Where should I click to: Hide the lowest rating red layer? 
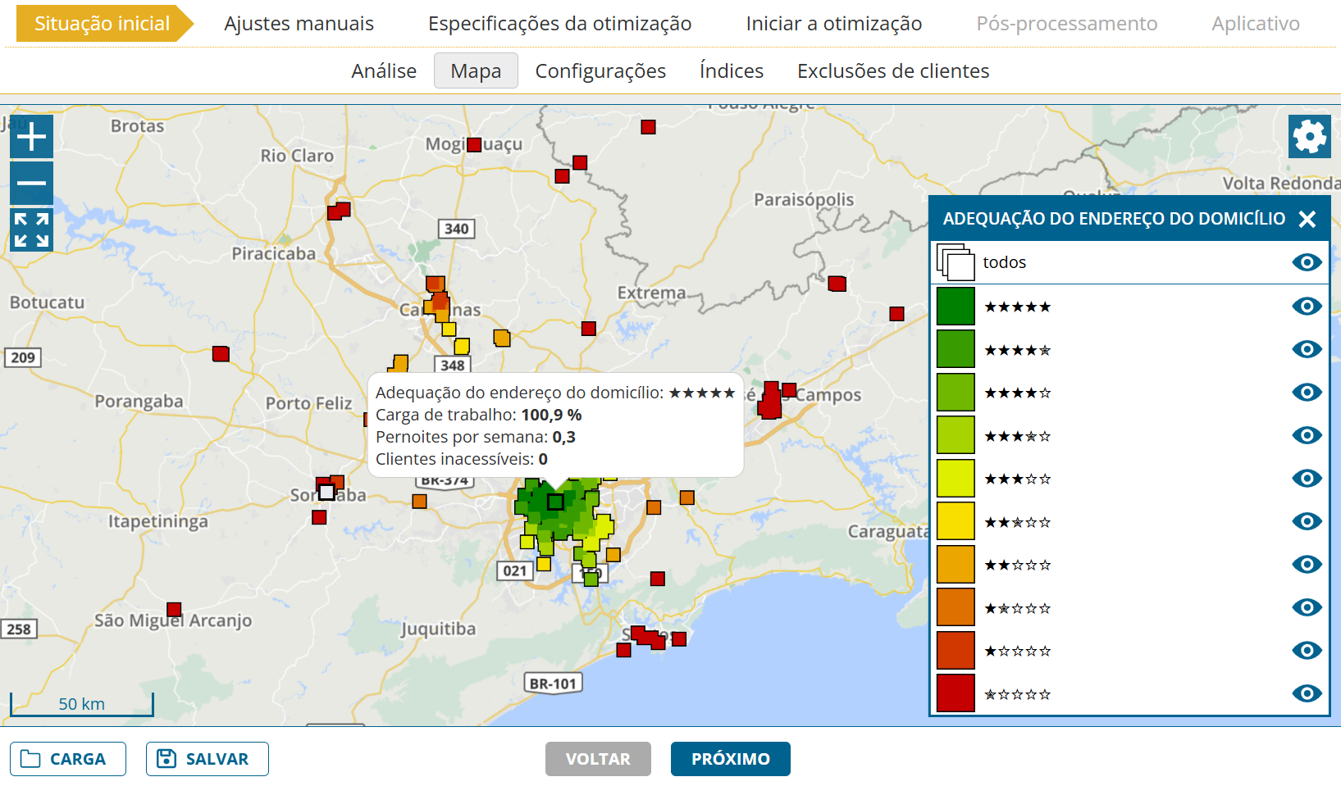click(1307, 693)
